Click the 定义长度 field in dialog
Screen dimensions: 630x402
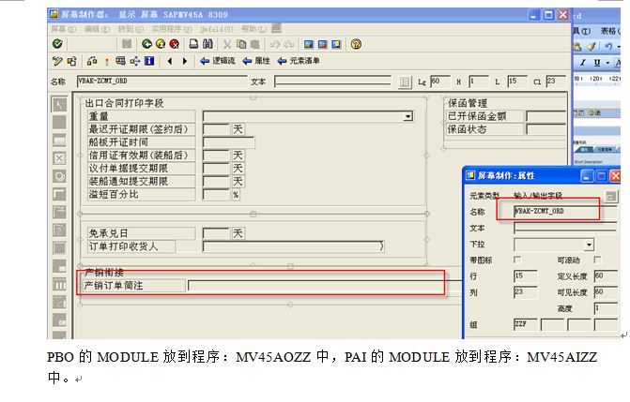pyautogui.click(x=606, y=276)
